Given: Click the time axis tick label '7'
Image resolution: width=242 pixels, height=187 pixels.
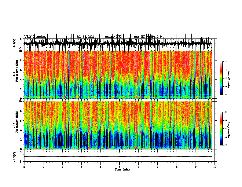Looking at the screenshot, I should [158, 167].
